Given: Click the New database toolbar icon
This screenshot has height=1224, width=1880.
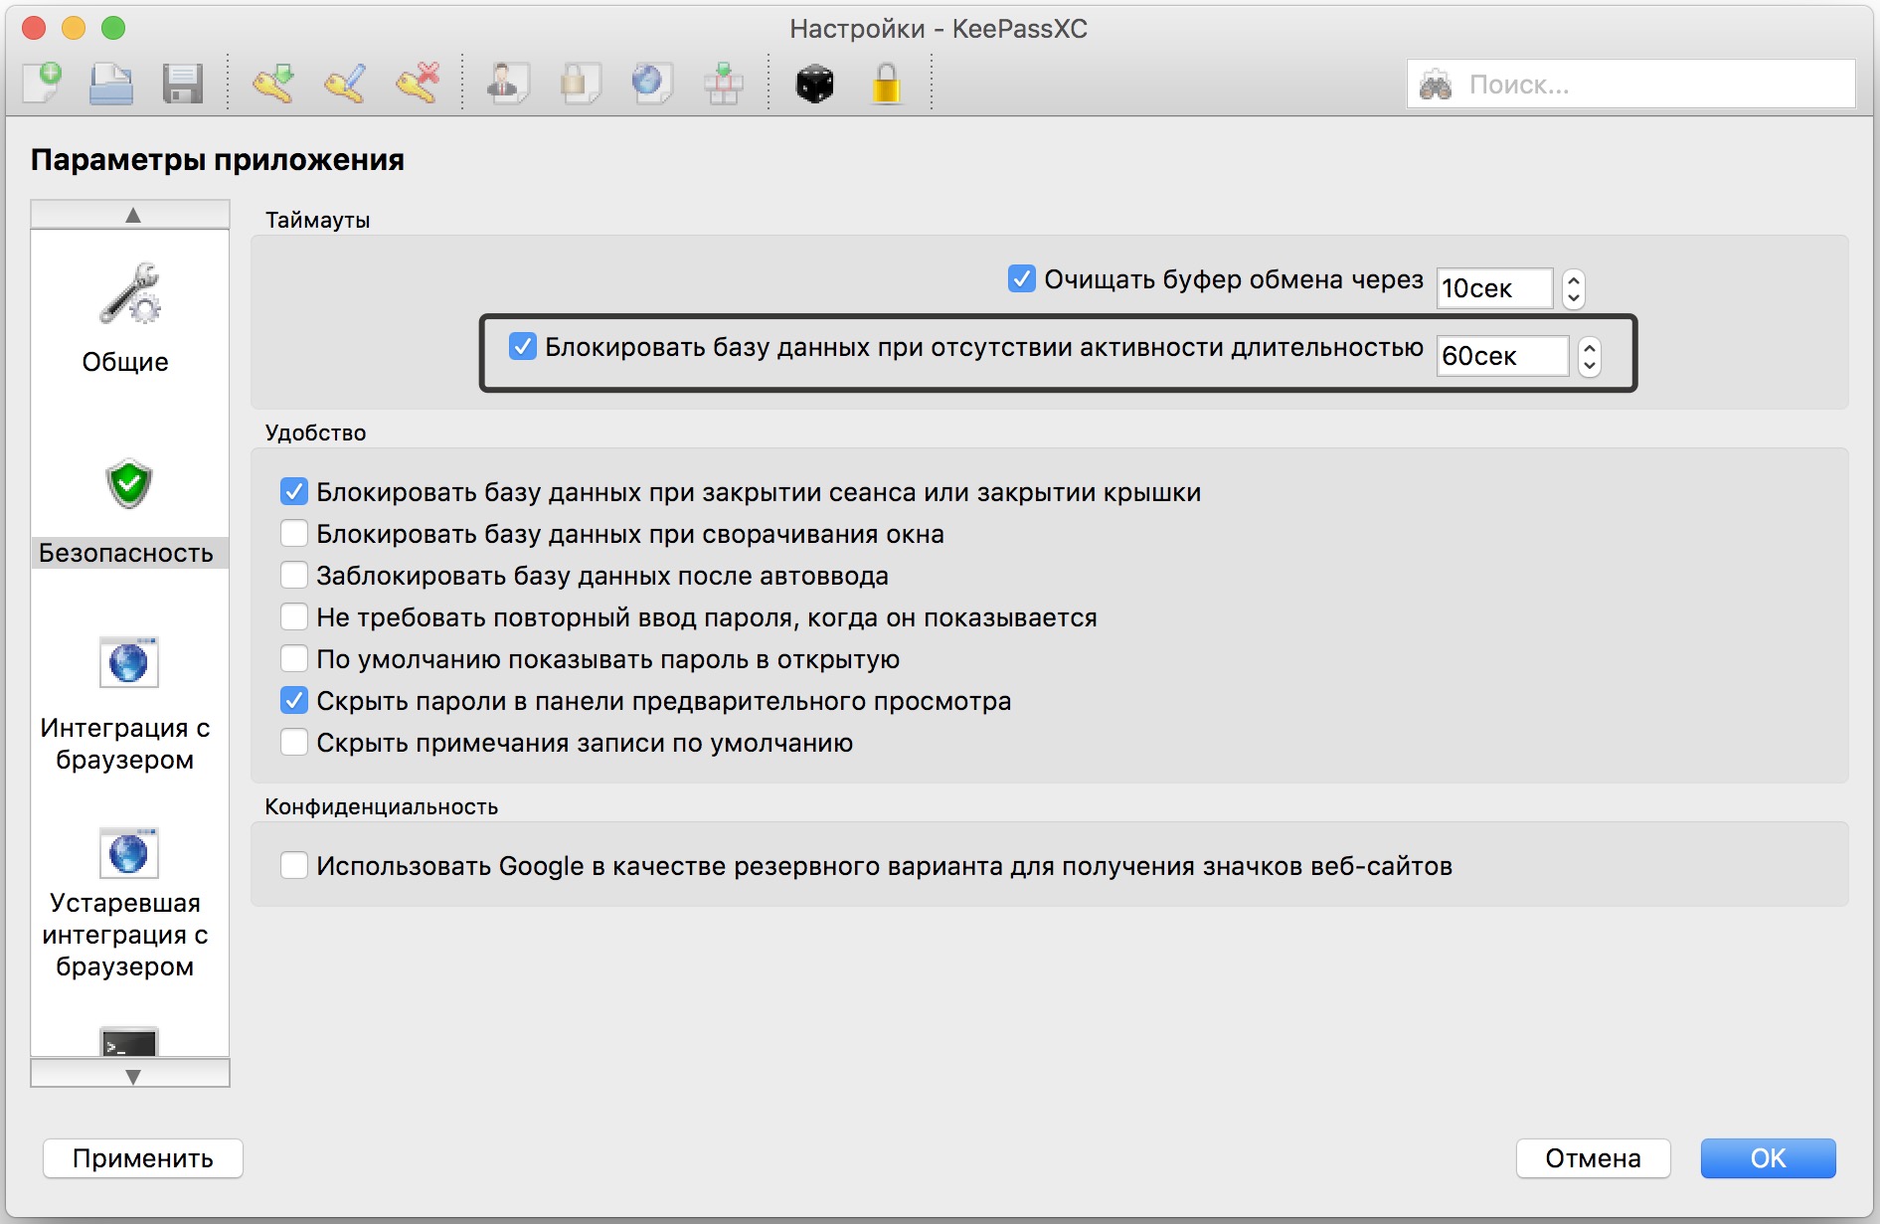Looking at the screenshot, I should click(x=43, y=84).
